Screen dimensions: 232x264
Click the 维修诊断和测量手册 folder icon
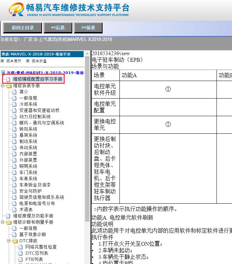coord(9,222)
